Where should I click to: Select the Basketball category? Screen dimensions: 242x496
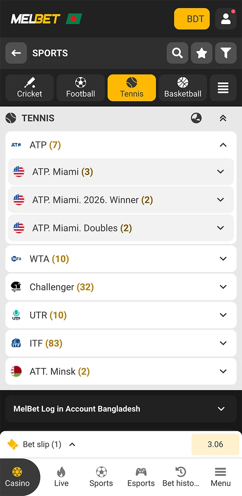183,88
